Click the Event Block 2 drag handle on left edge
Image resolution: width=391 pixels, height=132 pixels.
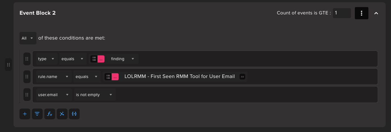coord(8,65)
